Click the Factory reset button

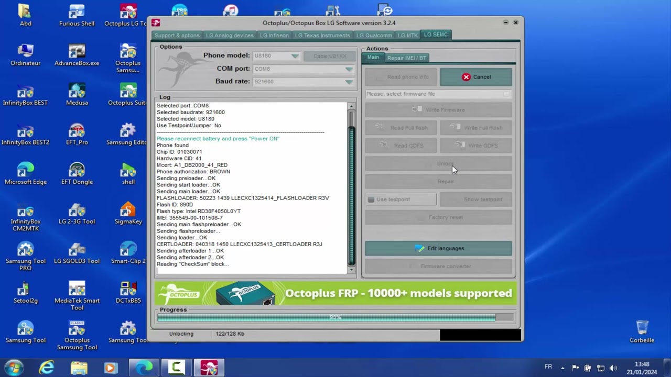click(438, 217)
